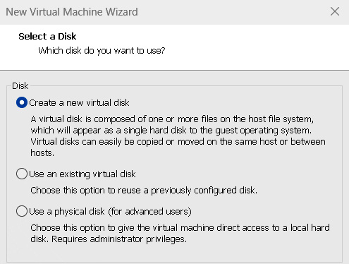
Task: Close the New Virtual Machine Wizard dialog
Action: (335, 11)
